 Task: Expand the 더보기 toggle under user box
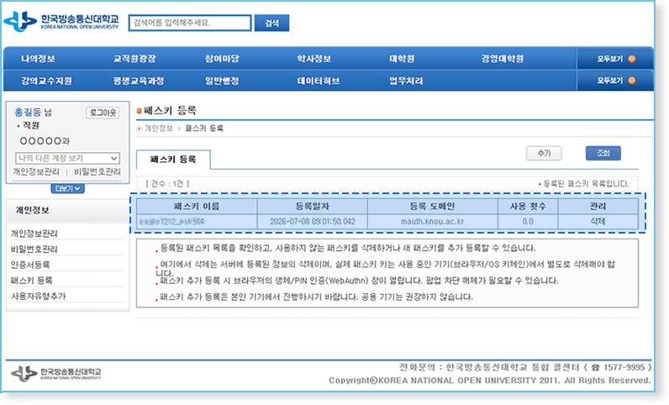[x=67, y=188]
